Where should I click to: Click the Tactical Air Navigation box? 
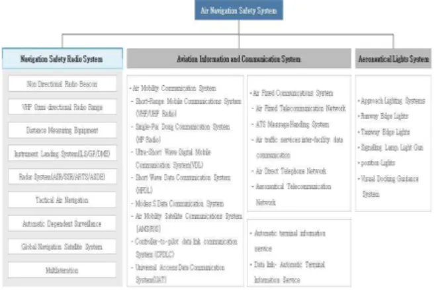pyautogui.click(x=62, y=199)
